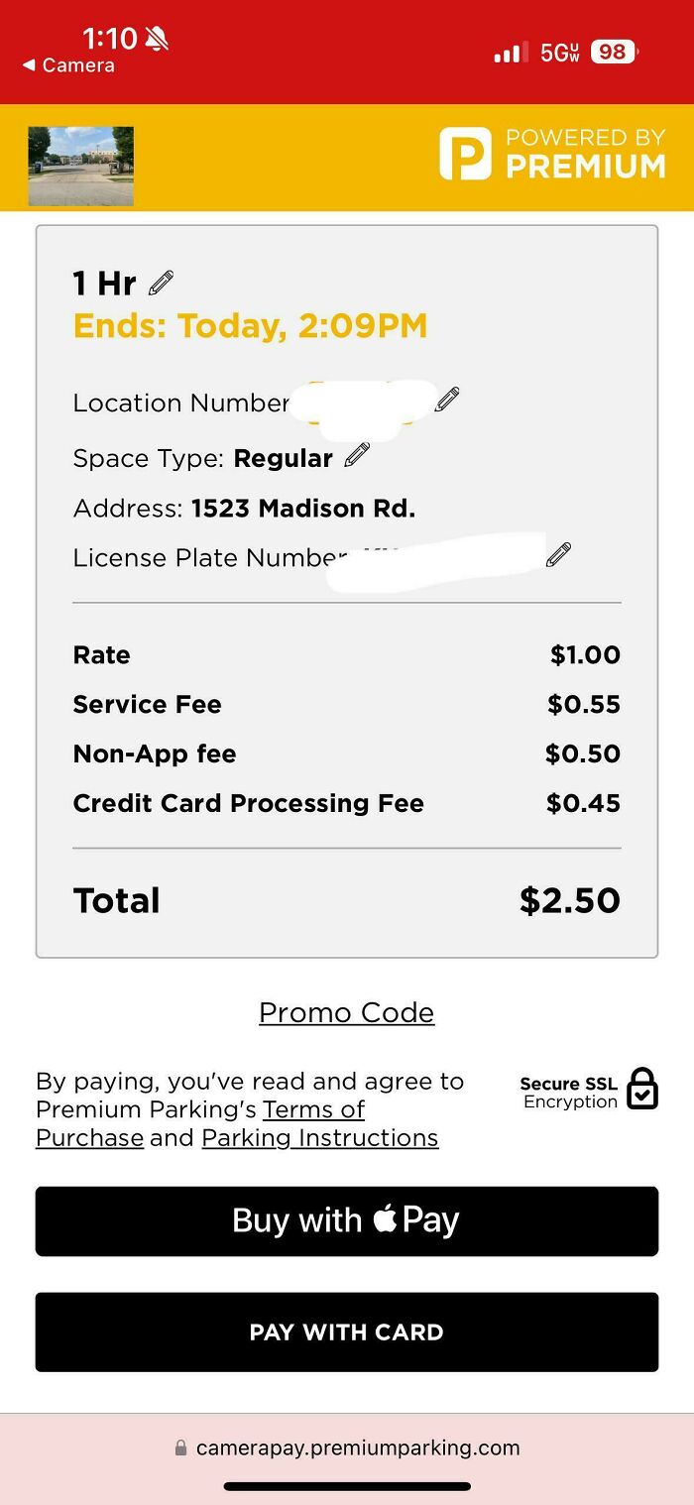Click the Secure SSL Encryption lock icon

pyautogui.click(x=642, y=1089)
